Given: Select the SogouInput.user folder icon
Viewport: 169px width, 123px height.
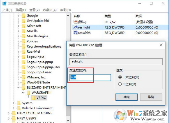Looking at the screenshot, I should tap(24, 72).
